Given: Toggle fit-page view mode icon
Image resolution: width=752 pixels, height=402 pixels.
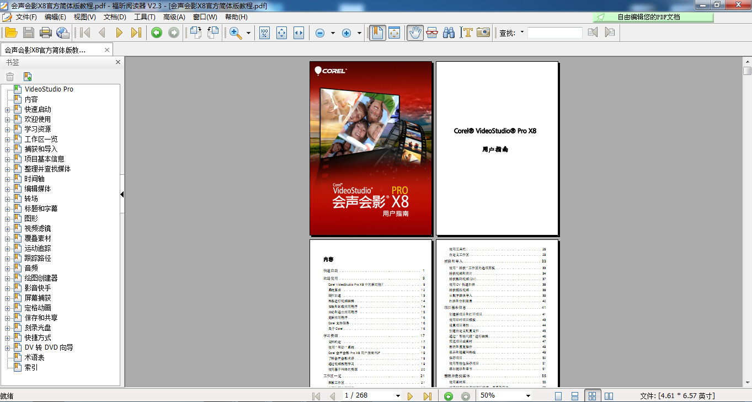Looking at the screenshot, I should 281,33.
